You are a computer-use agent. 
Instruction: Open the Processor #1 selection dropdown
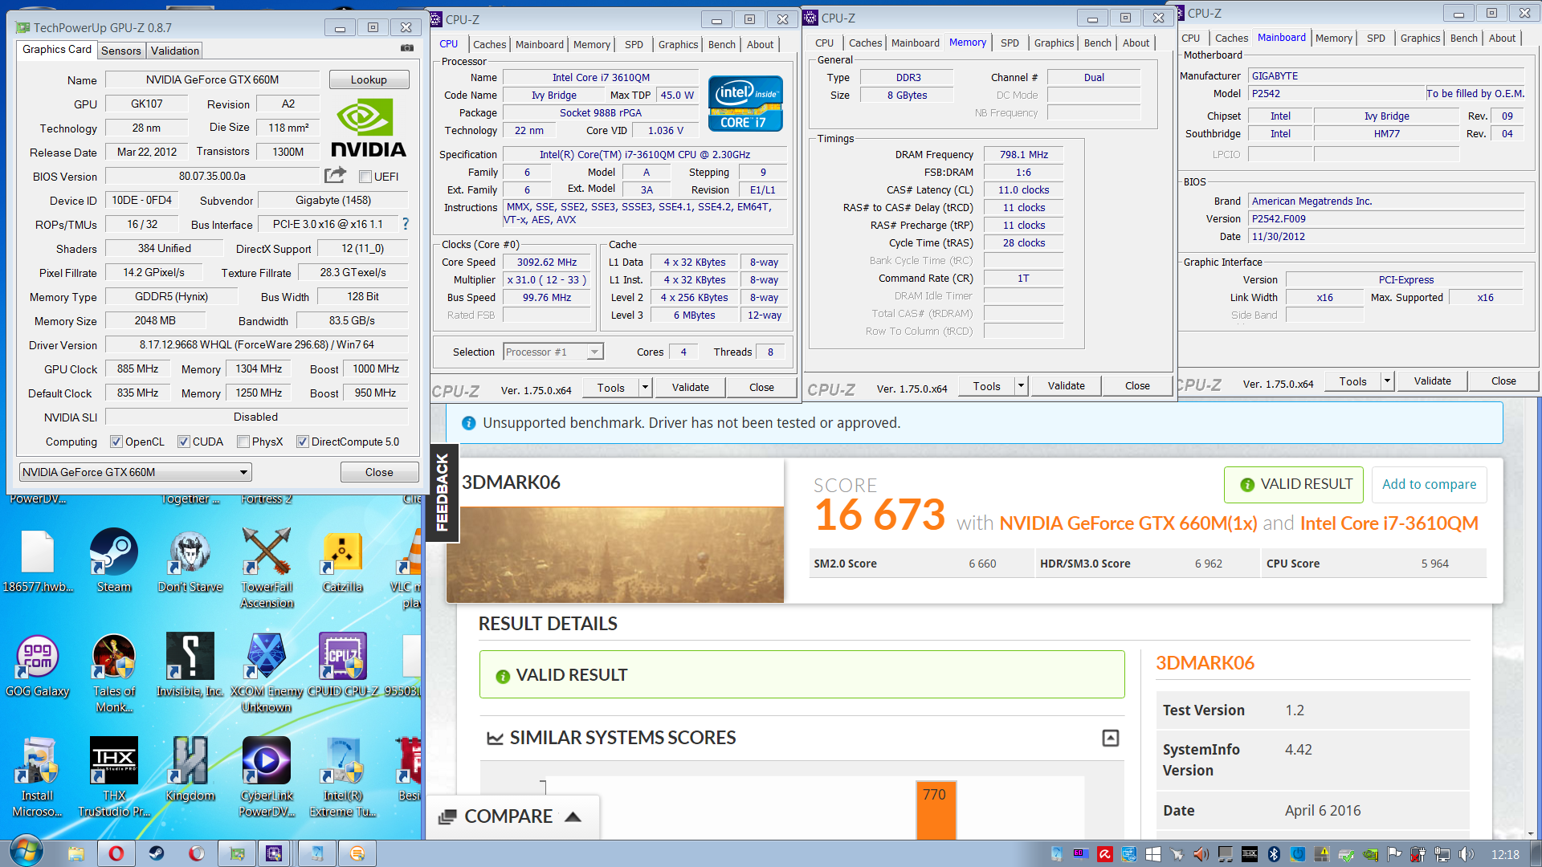pos(553,352)
